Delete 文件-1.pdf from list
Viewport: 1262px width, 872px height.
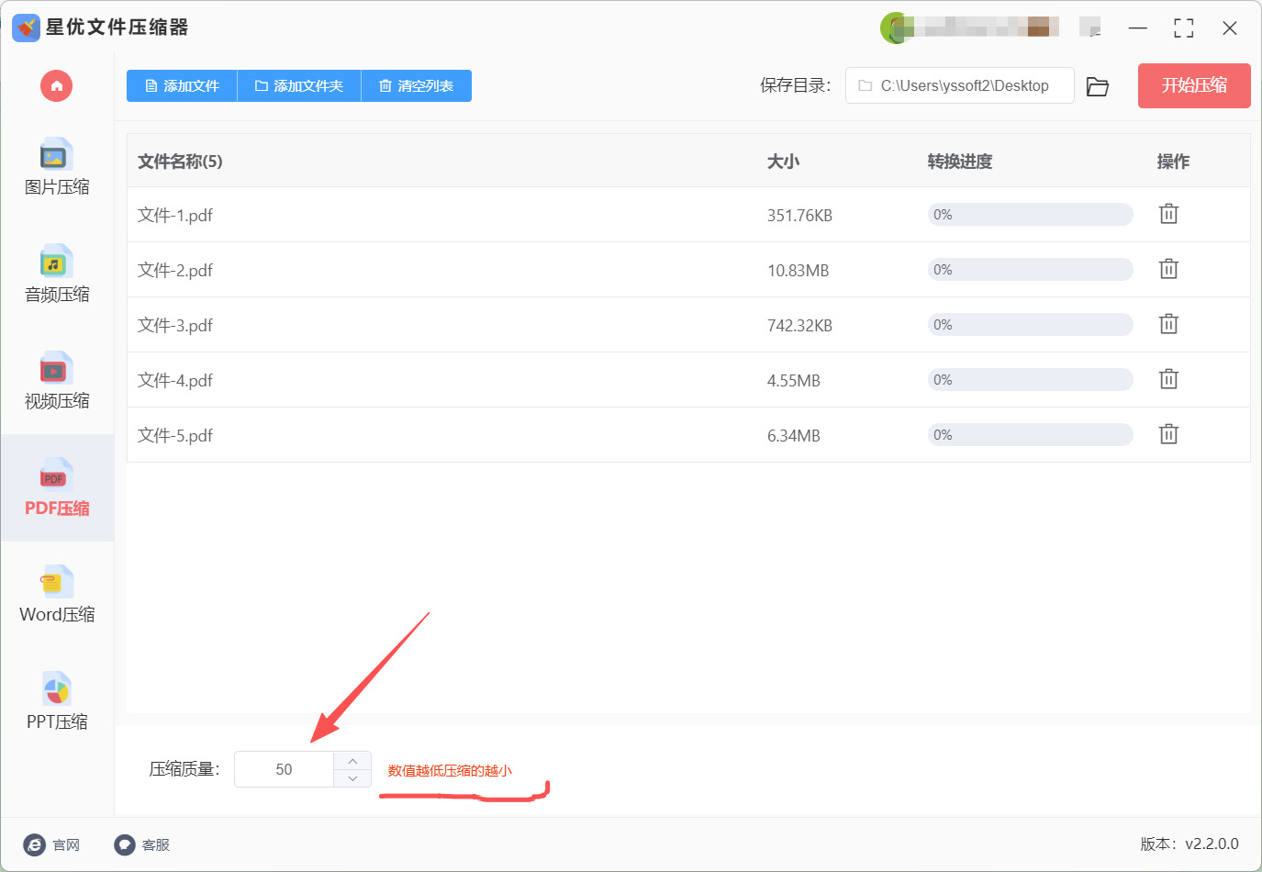1168,214
